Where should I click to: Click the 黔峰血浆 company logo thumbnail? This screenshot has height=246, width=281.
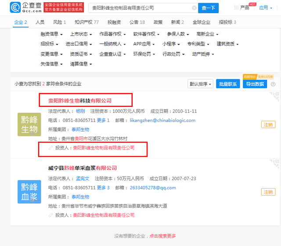[x=30, y=192]
